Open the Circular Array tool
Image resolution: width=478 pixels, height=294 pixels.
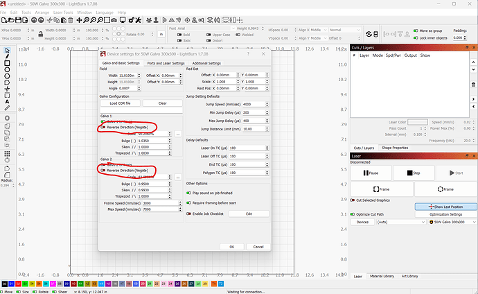coord(7,160)
